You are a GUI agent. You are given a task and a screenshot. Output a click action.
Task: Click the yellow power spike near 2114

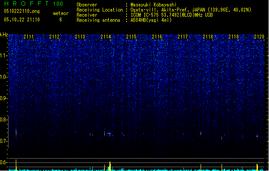(x=110, y=166)
